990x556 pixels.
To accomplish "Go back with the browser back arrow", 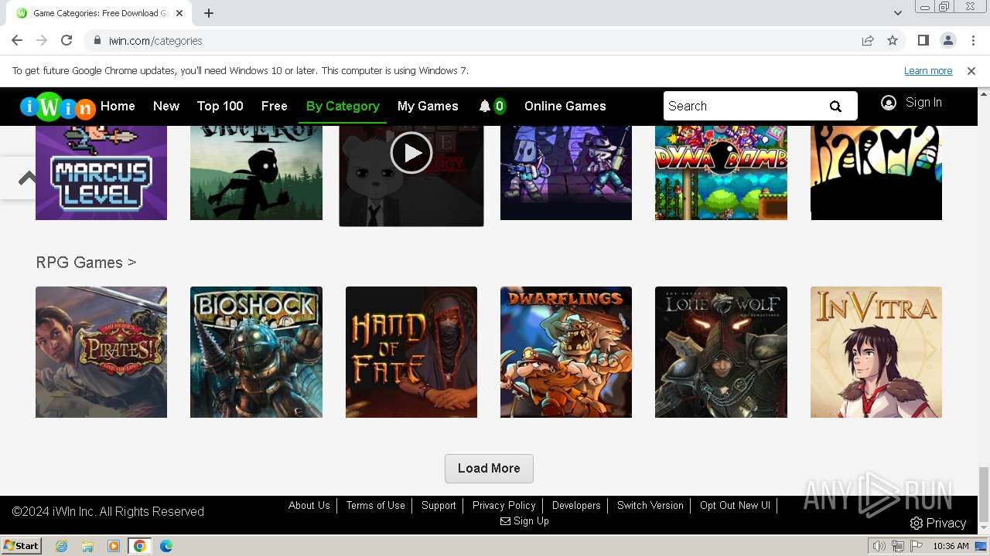I will (17, 40).
